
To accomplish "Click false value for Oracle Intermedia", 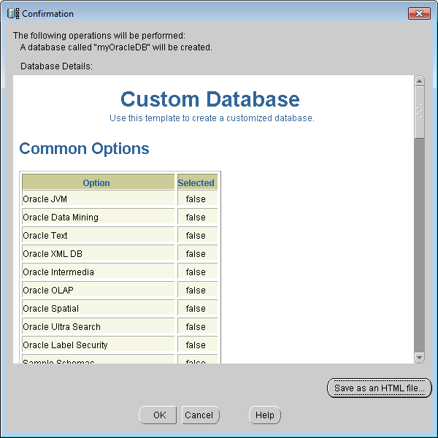I will (x=196, y=272).
